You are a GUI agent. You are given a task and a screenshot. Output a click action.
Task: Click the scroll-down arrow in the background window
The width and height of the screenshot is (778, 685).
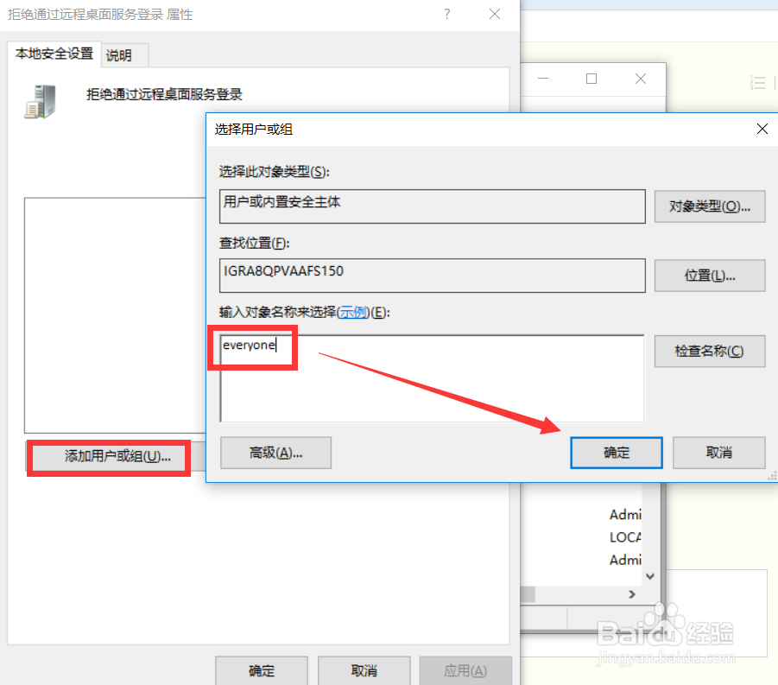(x=650, y=574)
